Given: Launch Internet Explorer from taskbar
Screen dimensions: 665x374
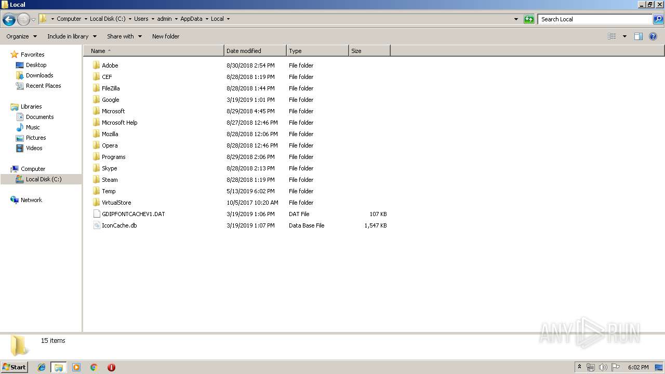Looking at the screenshot, I should click(x=42, y=367).
